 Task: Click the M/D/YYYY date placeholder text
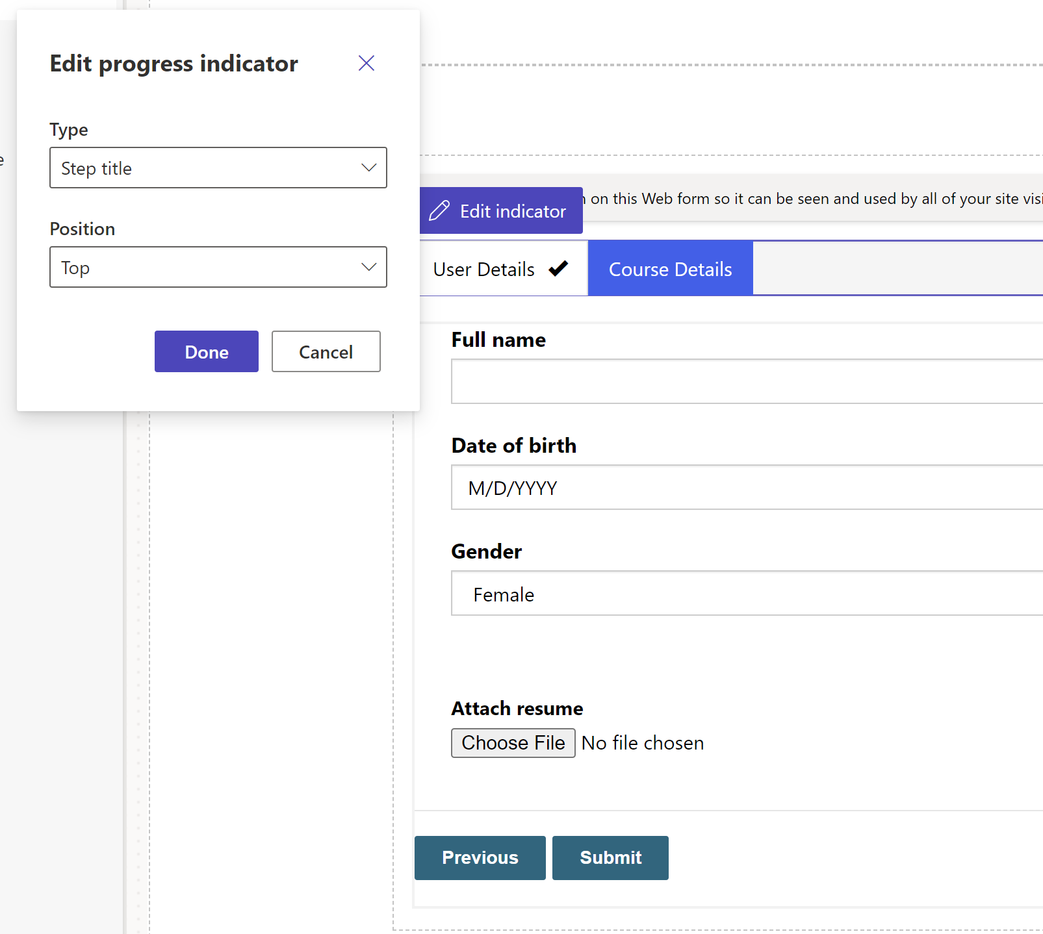(x=512, y=487)
